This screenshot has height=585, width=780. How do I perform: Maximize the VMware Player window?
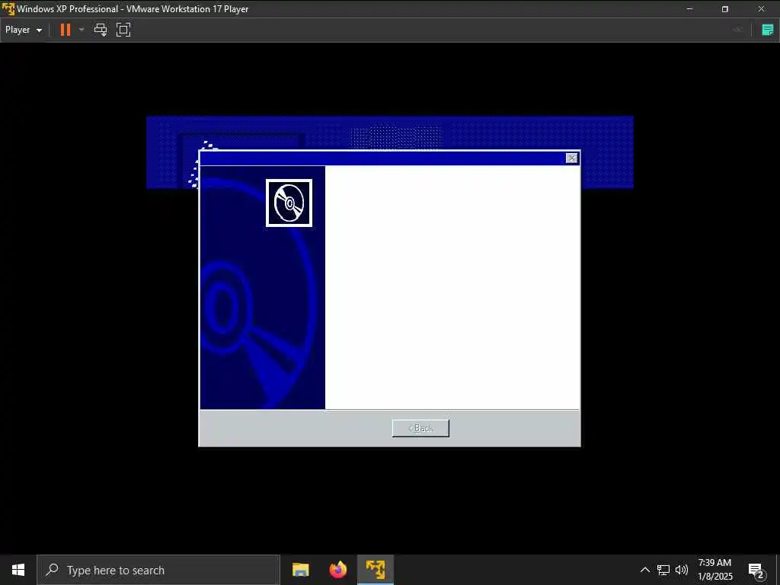point(725,9)
